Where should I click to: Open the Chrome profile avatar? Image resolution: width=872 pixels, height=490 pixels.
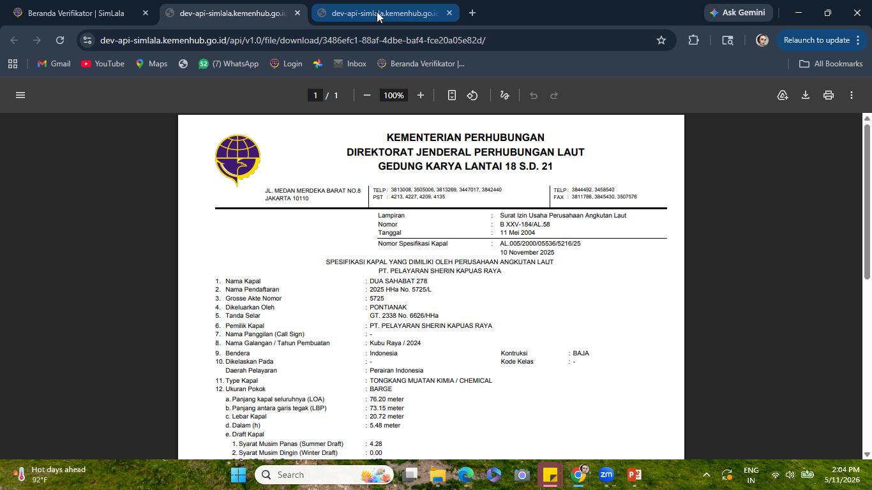tap(762, 40)
